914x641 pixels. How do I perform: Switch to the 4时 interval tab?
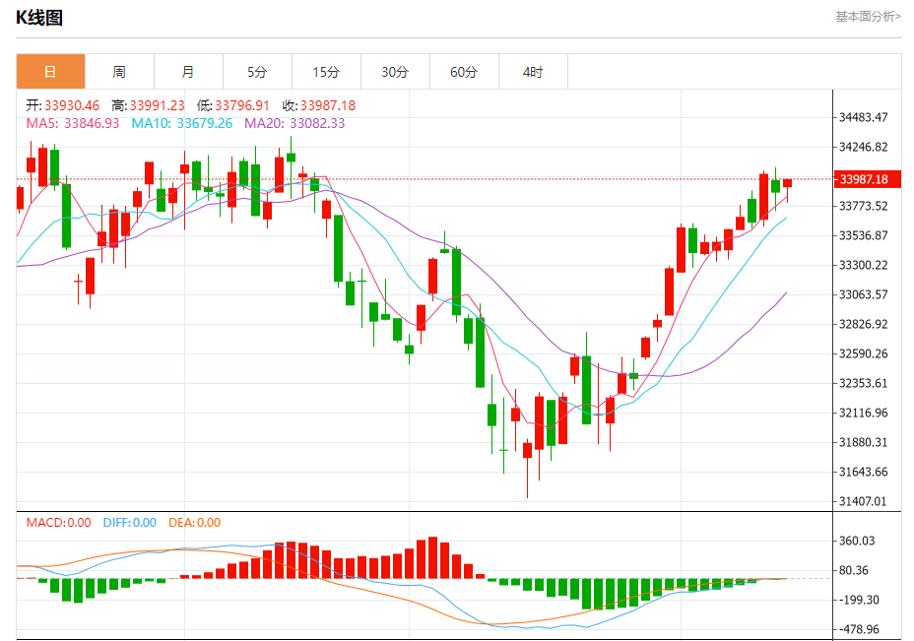click(533, 72)
